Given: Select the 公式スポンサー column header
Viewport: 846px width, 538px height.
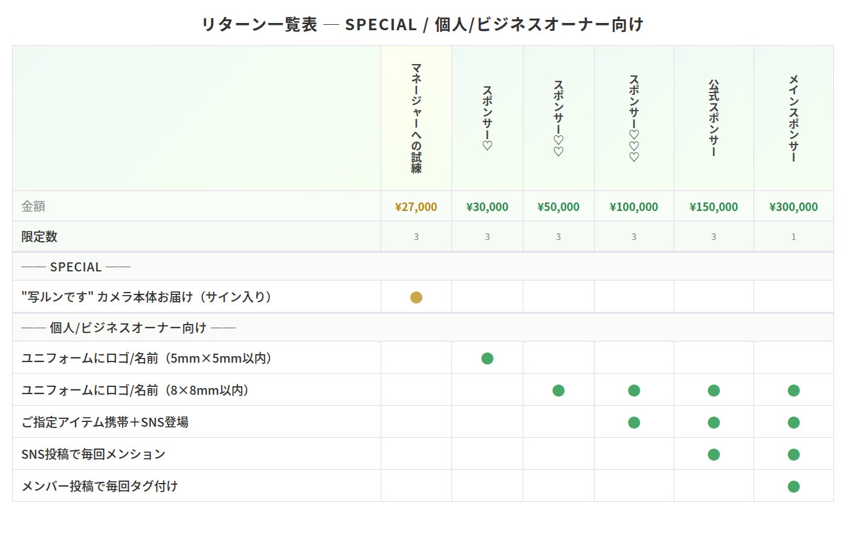Looking at the screenshot, I should click(714, 118).
